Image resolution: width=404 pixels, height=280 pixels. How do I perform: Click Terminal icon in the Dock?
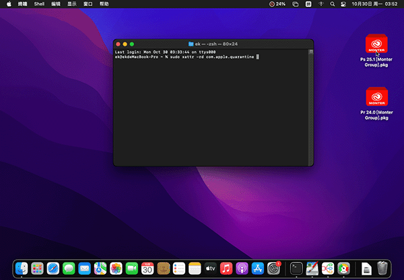(296, 269)
